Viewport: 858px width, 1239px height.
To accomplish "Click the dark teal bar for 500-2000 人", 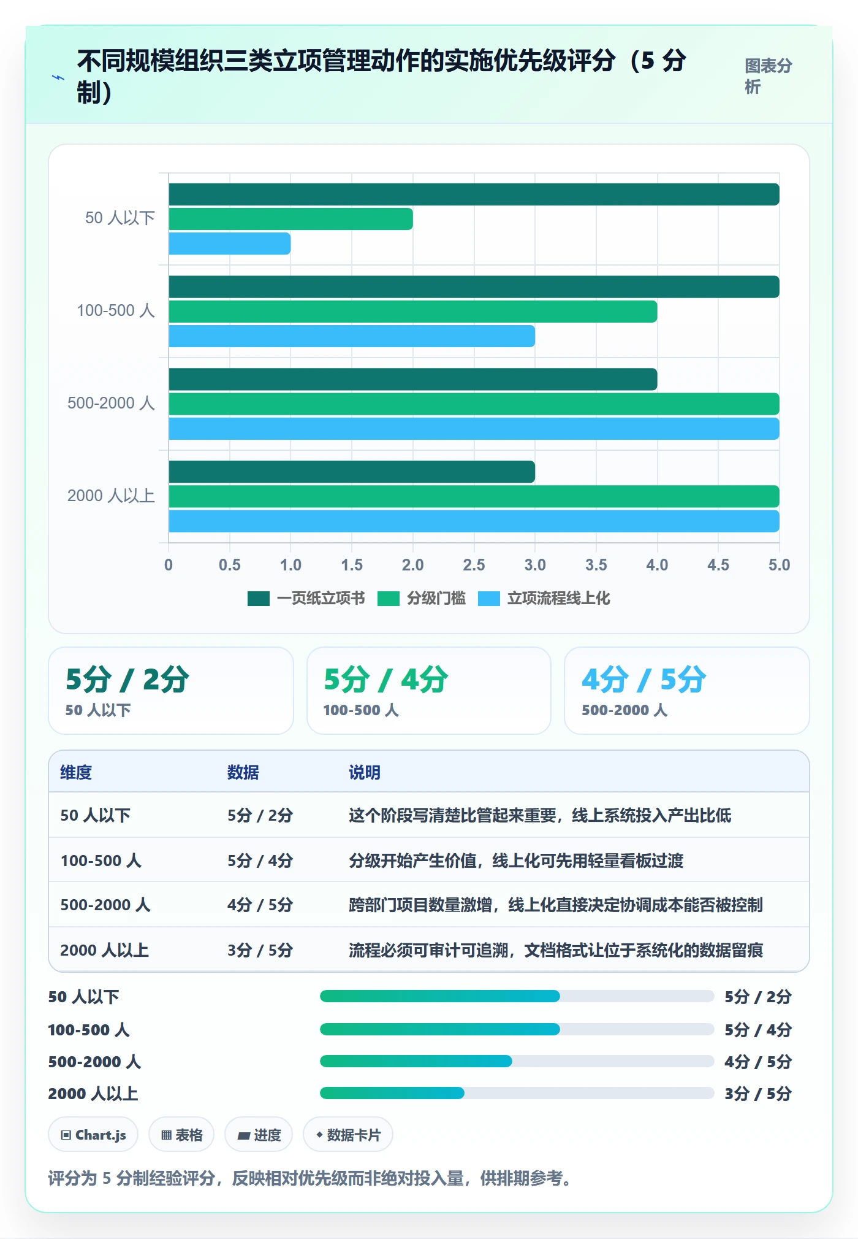I will coord(413,379).
